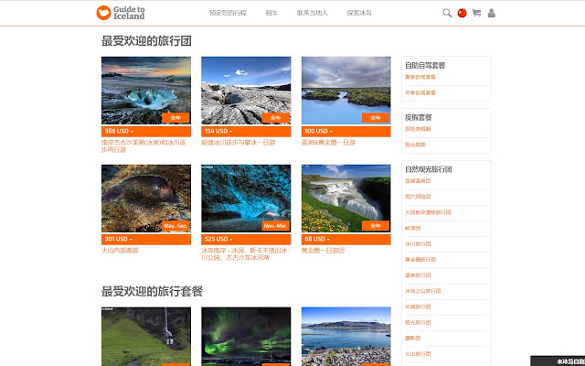Viewport: 585px width, 366px height.
Task: Open 冬季自驾套餐 sidebar link
Action: 420,92
